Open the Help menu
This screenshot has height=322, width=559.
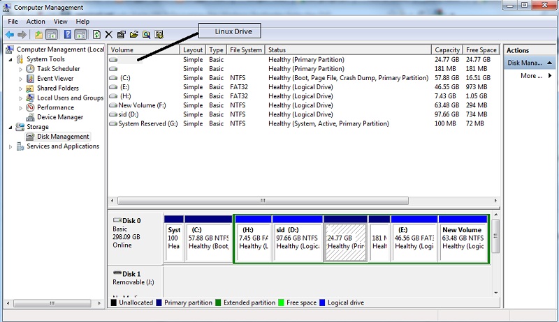(x=82, y=22)
